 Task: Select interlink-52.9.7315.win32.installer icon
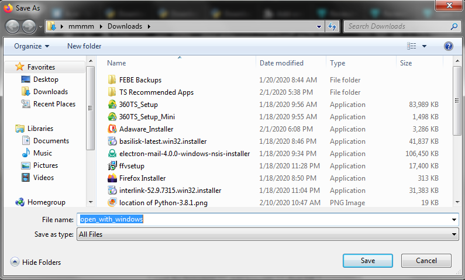(x=112, y=191)
